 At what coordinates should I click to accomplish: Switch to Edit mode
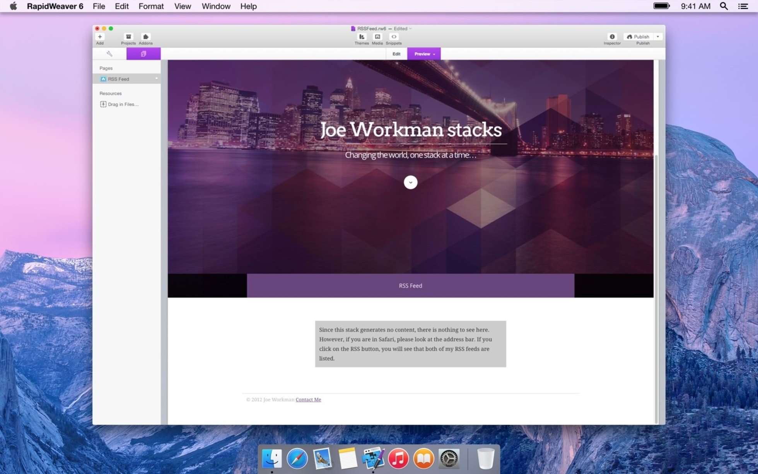pos(396,54)
